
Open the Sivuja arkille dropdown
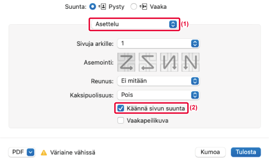159,43
